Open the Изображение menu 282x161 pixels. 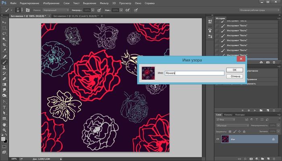coord(51,3)
